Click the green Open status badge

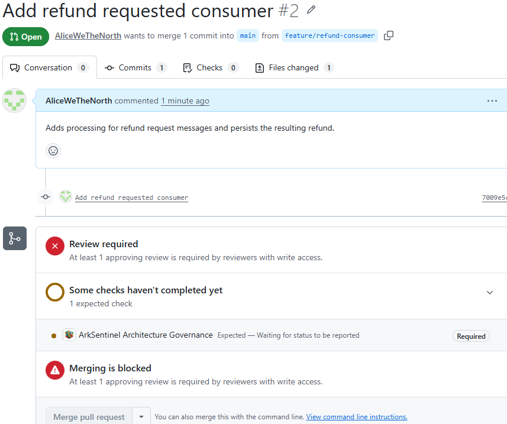pyautogui.click(x=25, y=37)
